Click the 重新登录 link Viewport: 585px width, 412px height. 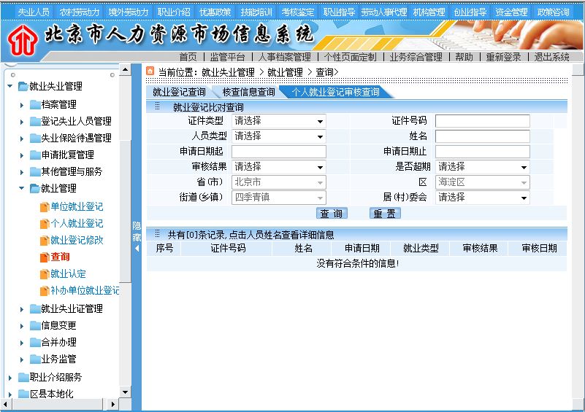click(503, 57)
